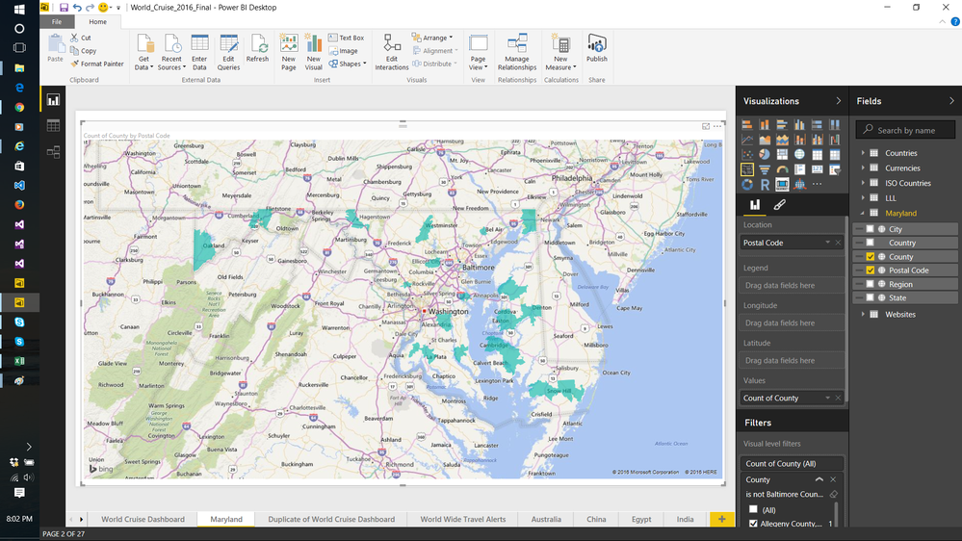Clear the County filter with eraser
The image size is (962, 541).
(x=833, y=495)
